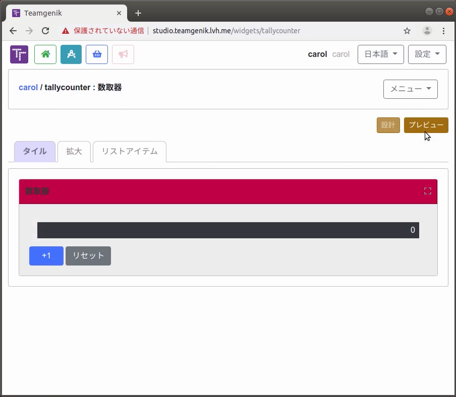The image size is (456, 397).
Task: Click the browser forward arrow
Action: coord(29,31)
